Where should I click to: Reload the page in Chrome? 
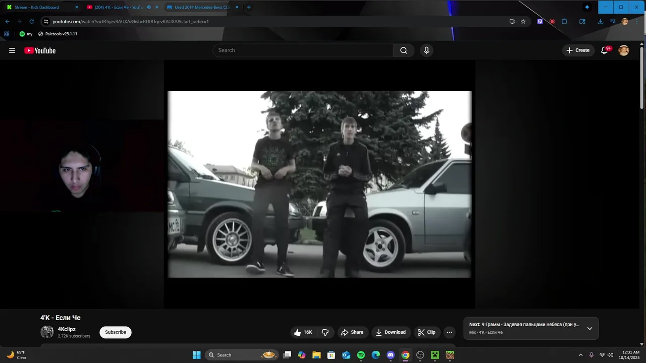[x=31, y=22]
